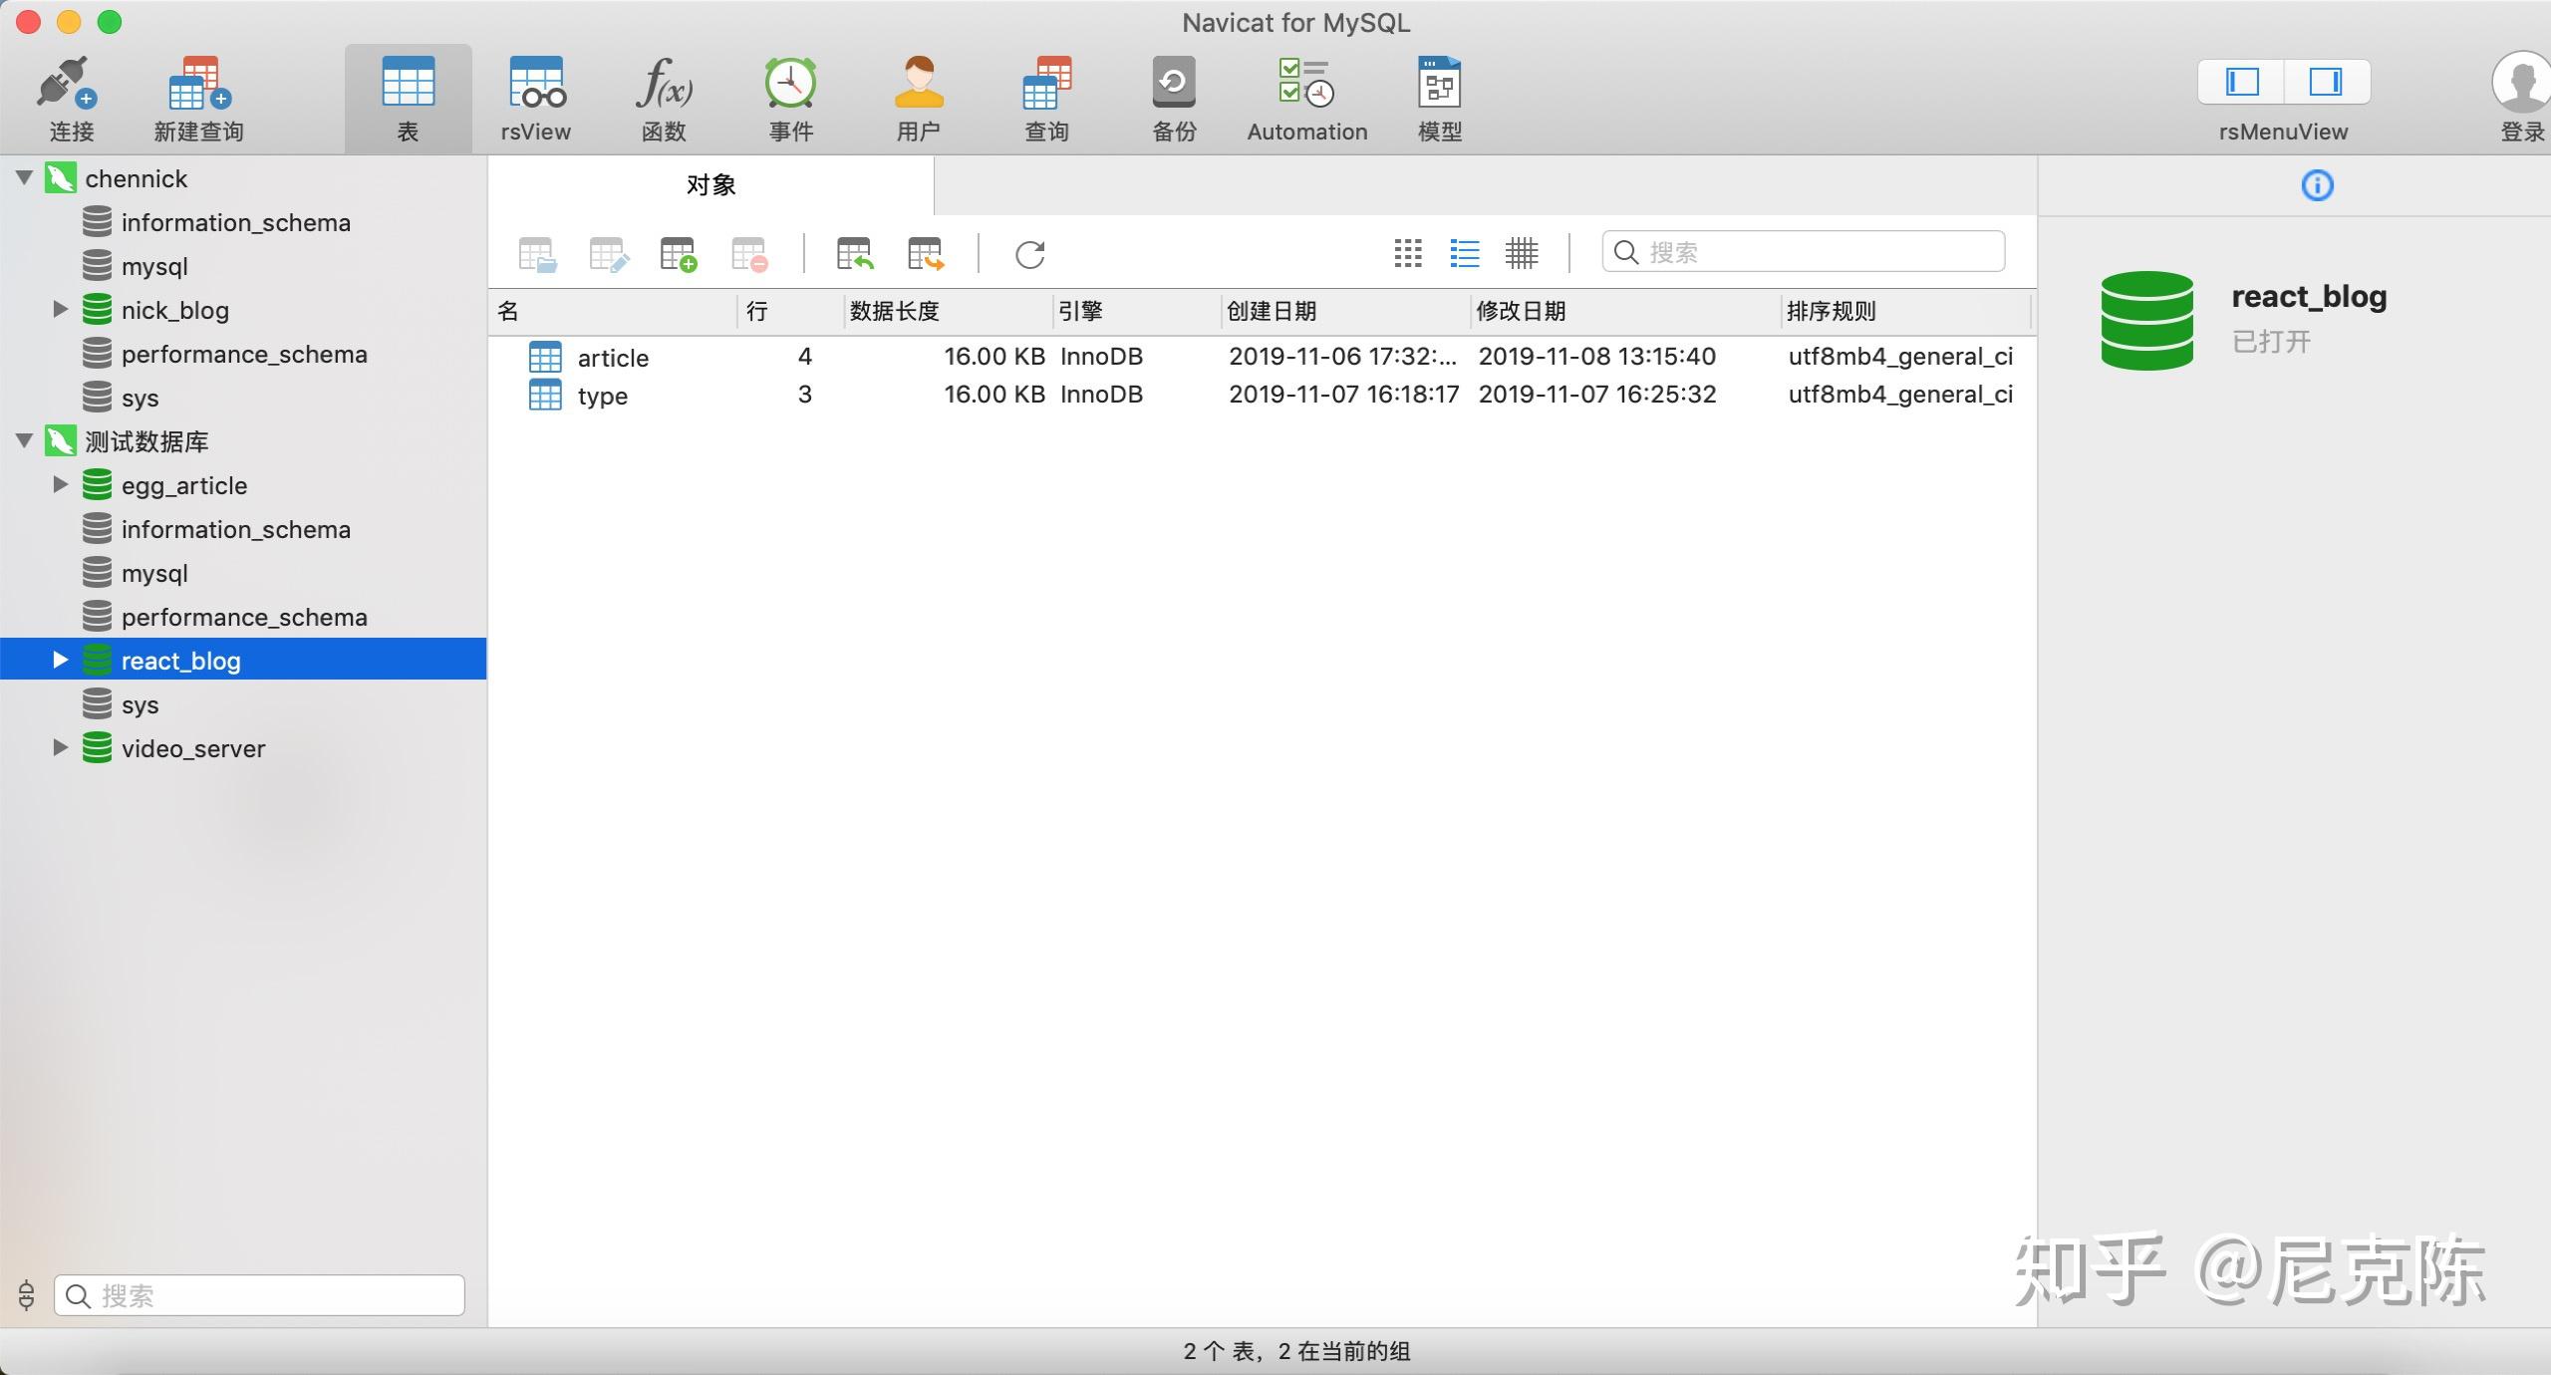Image resolution: width=2551 pixels, height=1375 pixels.
Task: Expand the nick_blog database
Action: (x=60, y=310)
